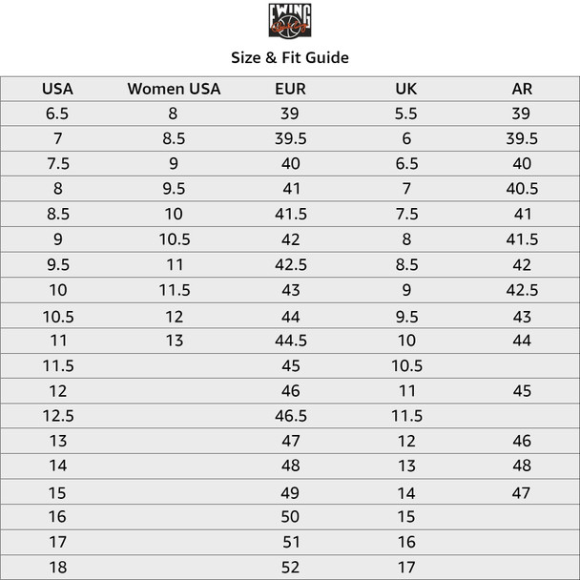
Task: Click the Ewing logo at the top
Action: [x=289, y=21]
